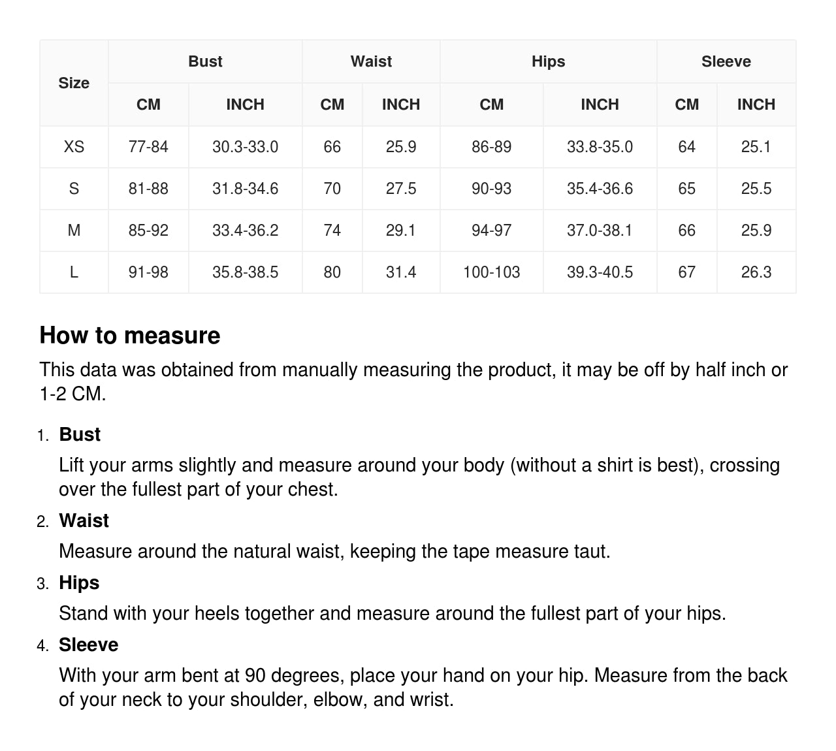Click the Sleeve instruction title in list
The image size is (836, 751).
tap(89, 645)
